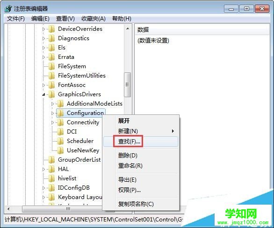The image size is (274, 228).
Task: Open the 编辑(E) menu
Action: pos(40,19)
